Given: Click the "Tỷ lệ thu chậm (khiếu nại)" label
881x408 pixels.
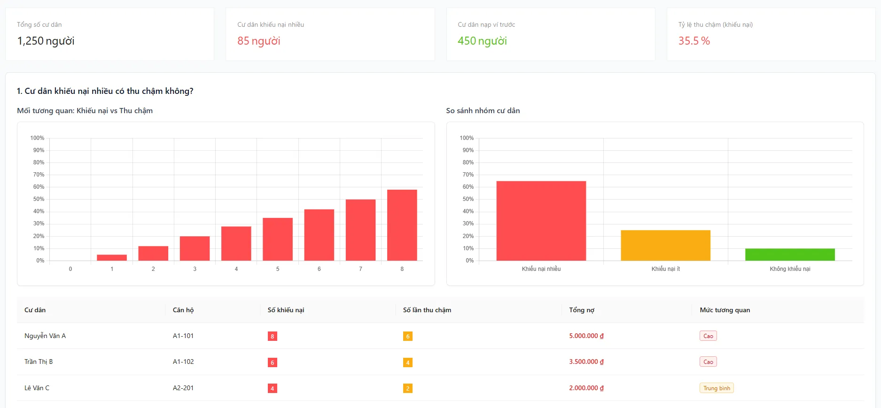Looking at the screenshot, I should click(x=715, y=24).
